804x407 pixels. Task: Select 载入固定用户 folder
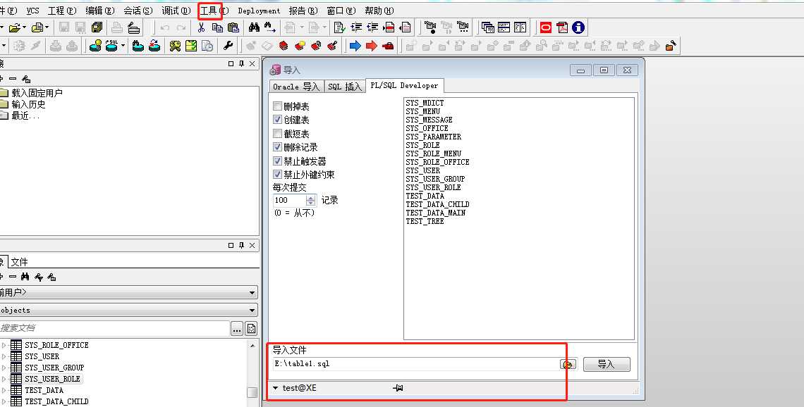click(37, 93)
